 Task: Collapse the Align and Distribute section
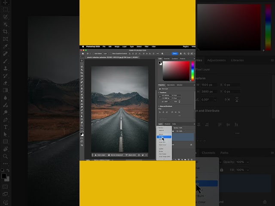[x=159, y=106]
